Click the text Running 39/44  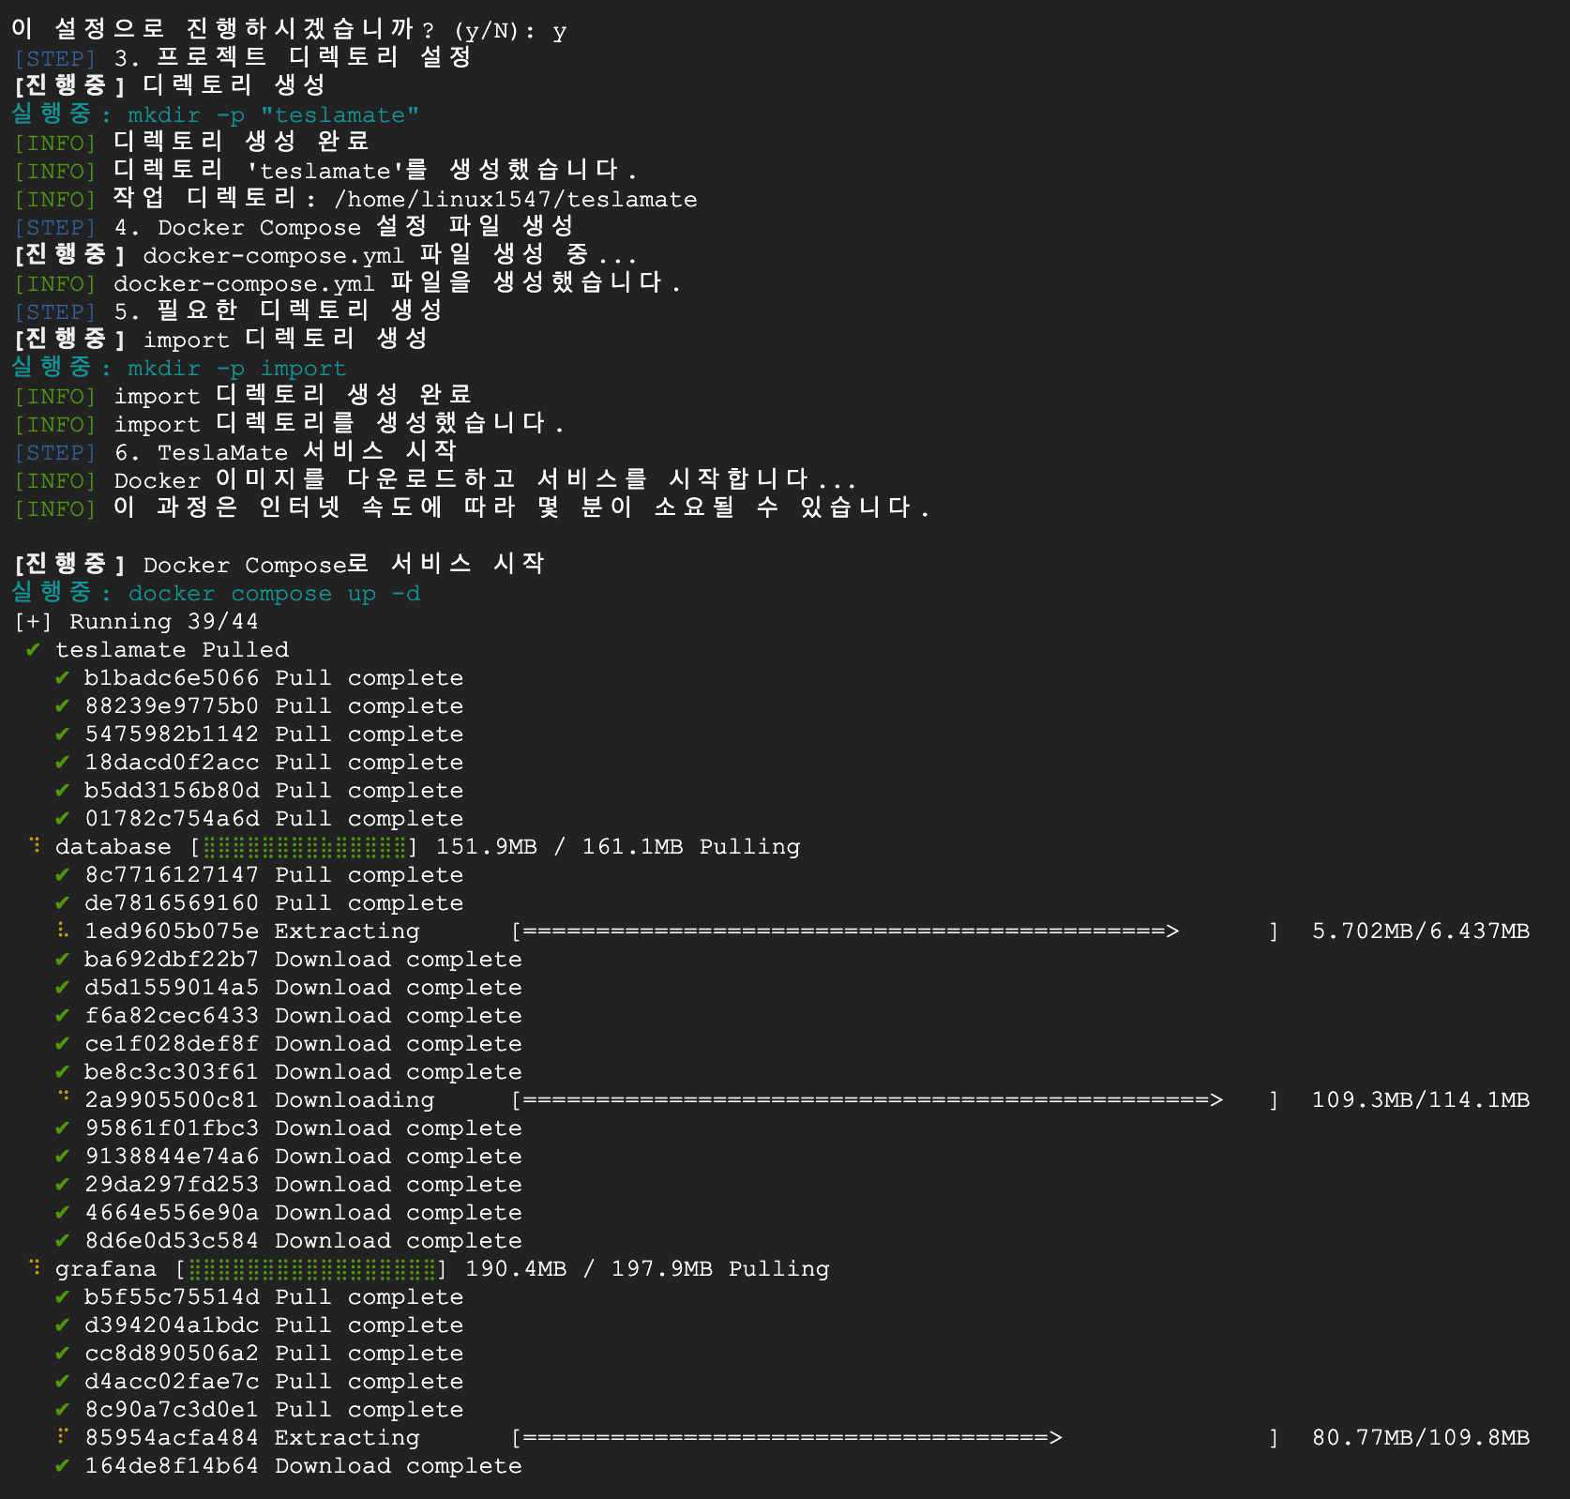tap(164, 622)
